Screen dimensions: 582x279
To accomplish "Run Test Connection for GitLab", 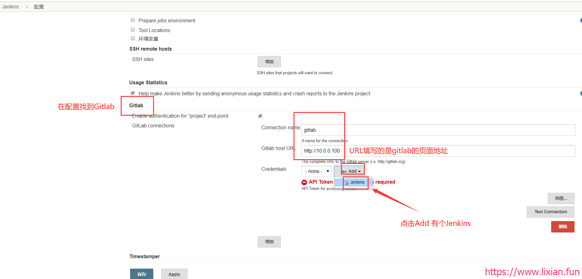I will (x=551, y=212).
